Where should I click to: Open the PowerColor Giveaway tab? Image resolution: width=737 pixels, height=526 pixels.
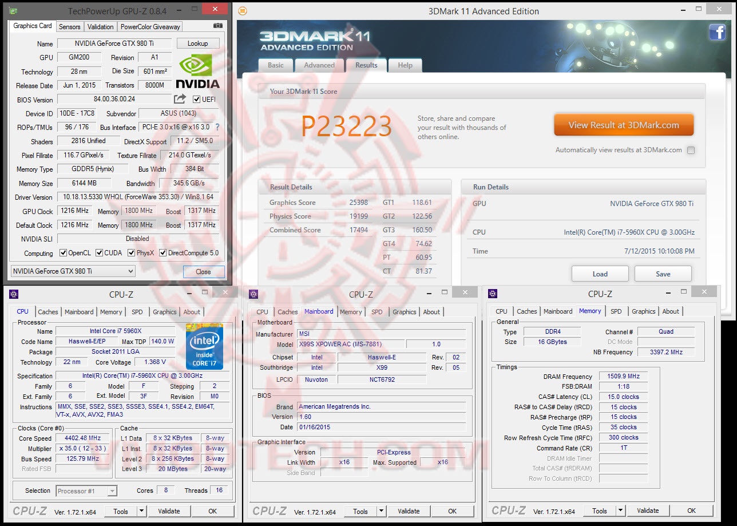150,27
